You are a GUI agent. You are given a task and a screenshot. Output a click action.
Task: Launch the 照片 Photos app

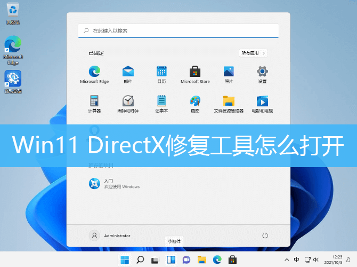click(229, 72)
